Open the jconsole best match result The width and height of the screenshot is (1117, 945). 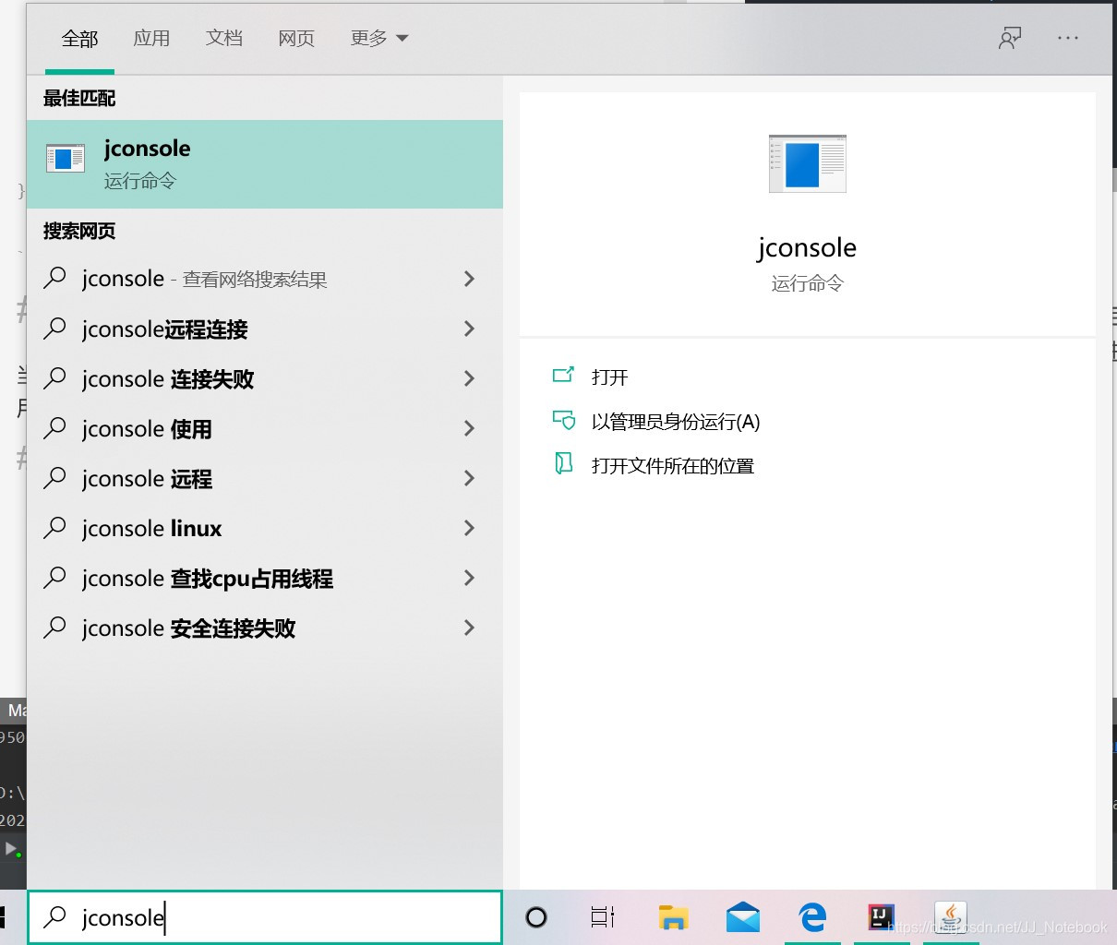[265, 163]
